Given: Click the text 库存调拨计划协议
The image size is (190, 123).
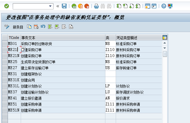Looking at the screenshot, I should coord(130,92).
